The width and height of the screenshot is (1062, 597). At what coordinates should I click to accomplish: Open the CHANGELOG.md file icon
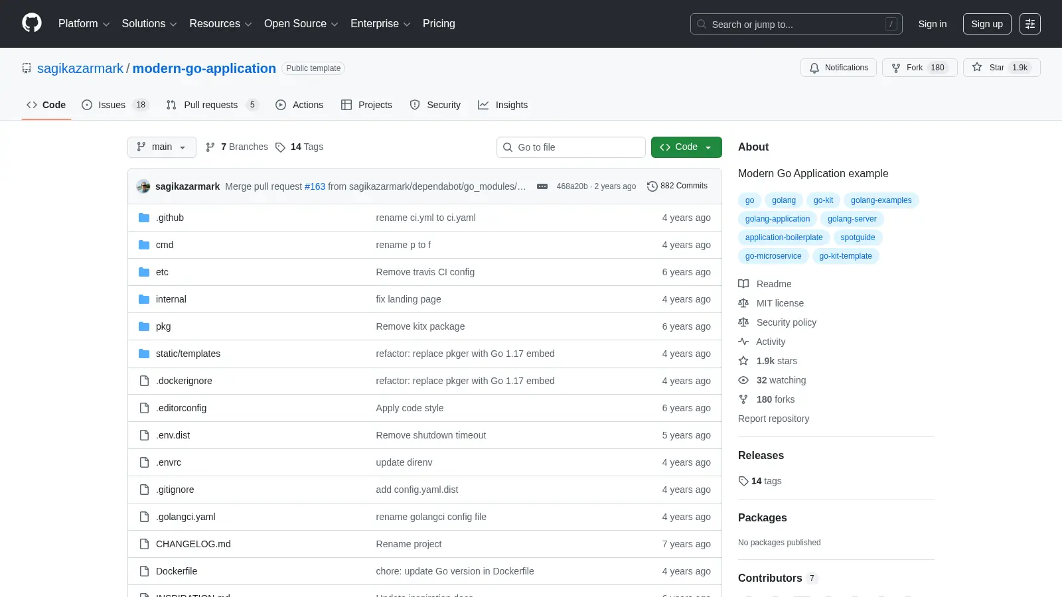click(144, 544)
